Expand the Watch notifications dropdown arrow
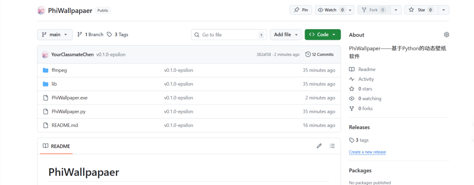This screenshot has width=474, height=185. click(350, 10)
